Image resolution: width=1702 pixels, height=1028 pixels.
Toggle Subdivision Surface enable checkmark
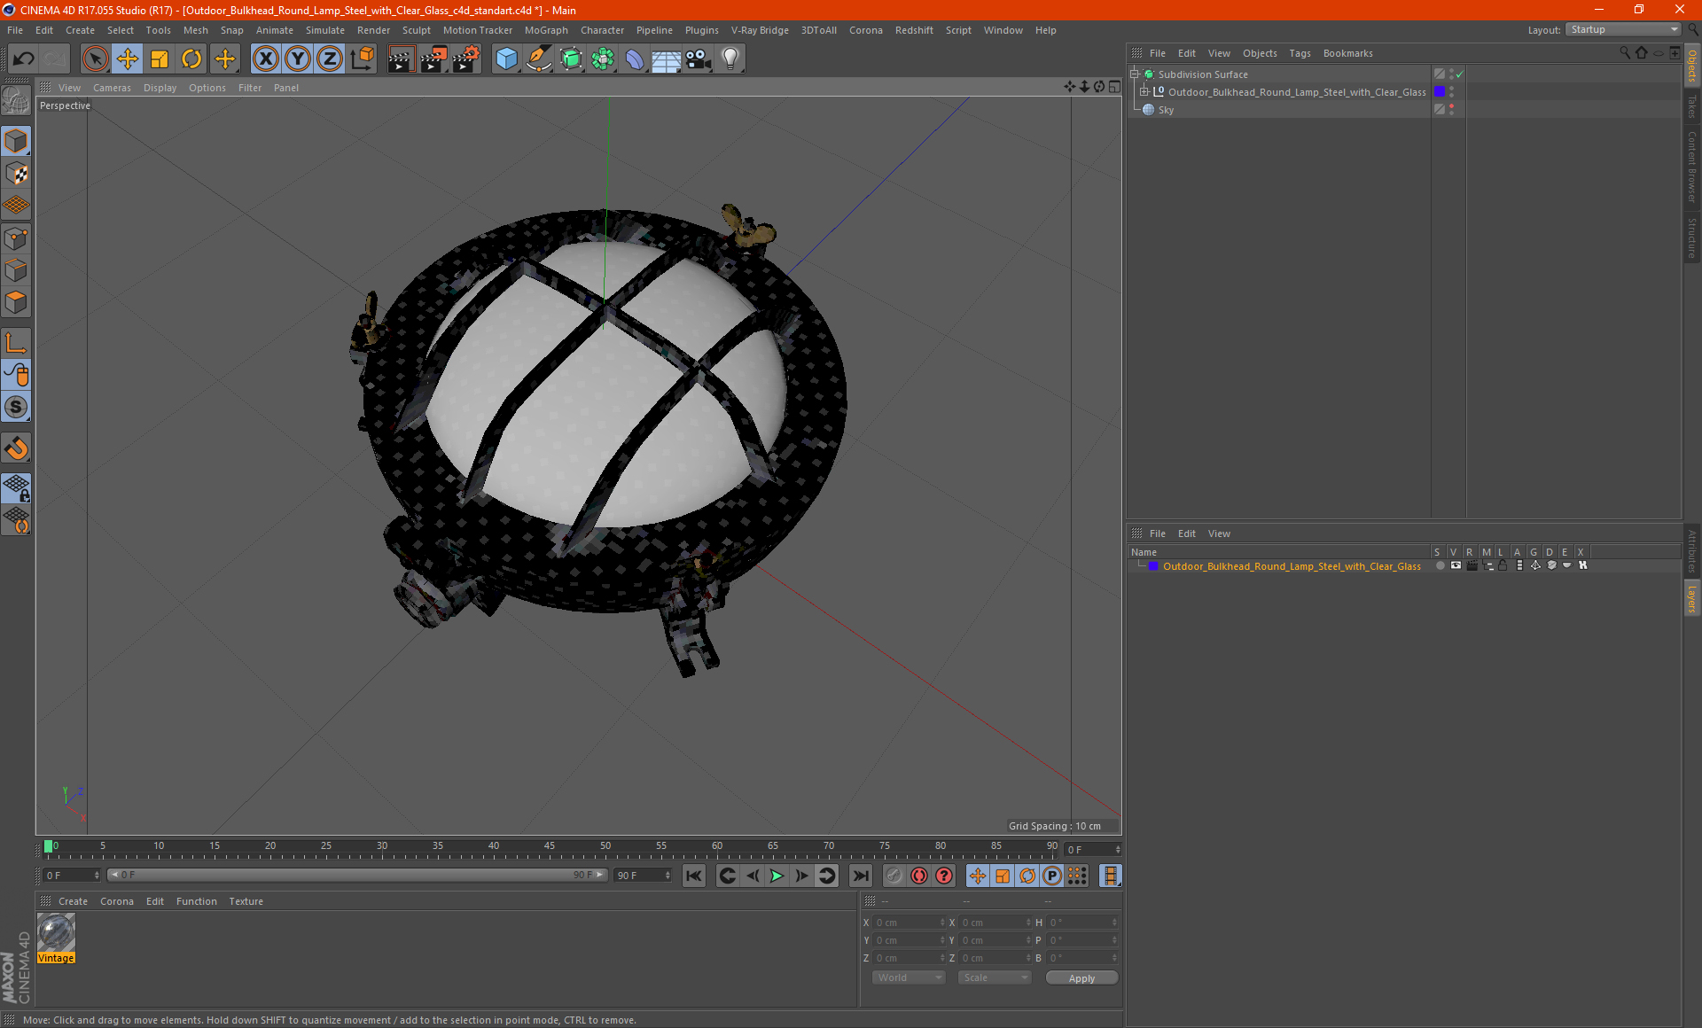1459,74
